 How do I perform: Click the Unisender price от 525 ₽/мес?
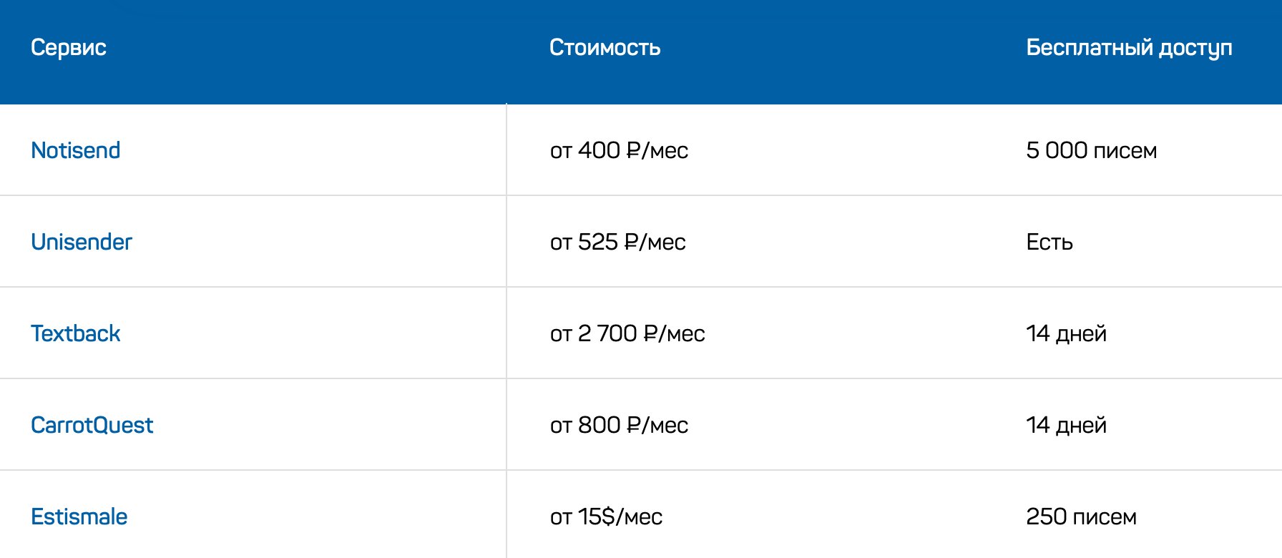pyautogui.click(x=617, y=242)
